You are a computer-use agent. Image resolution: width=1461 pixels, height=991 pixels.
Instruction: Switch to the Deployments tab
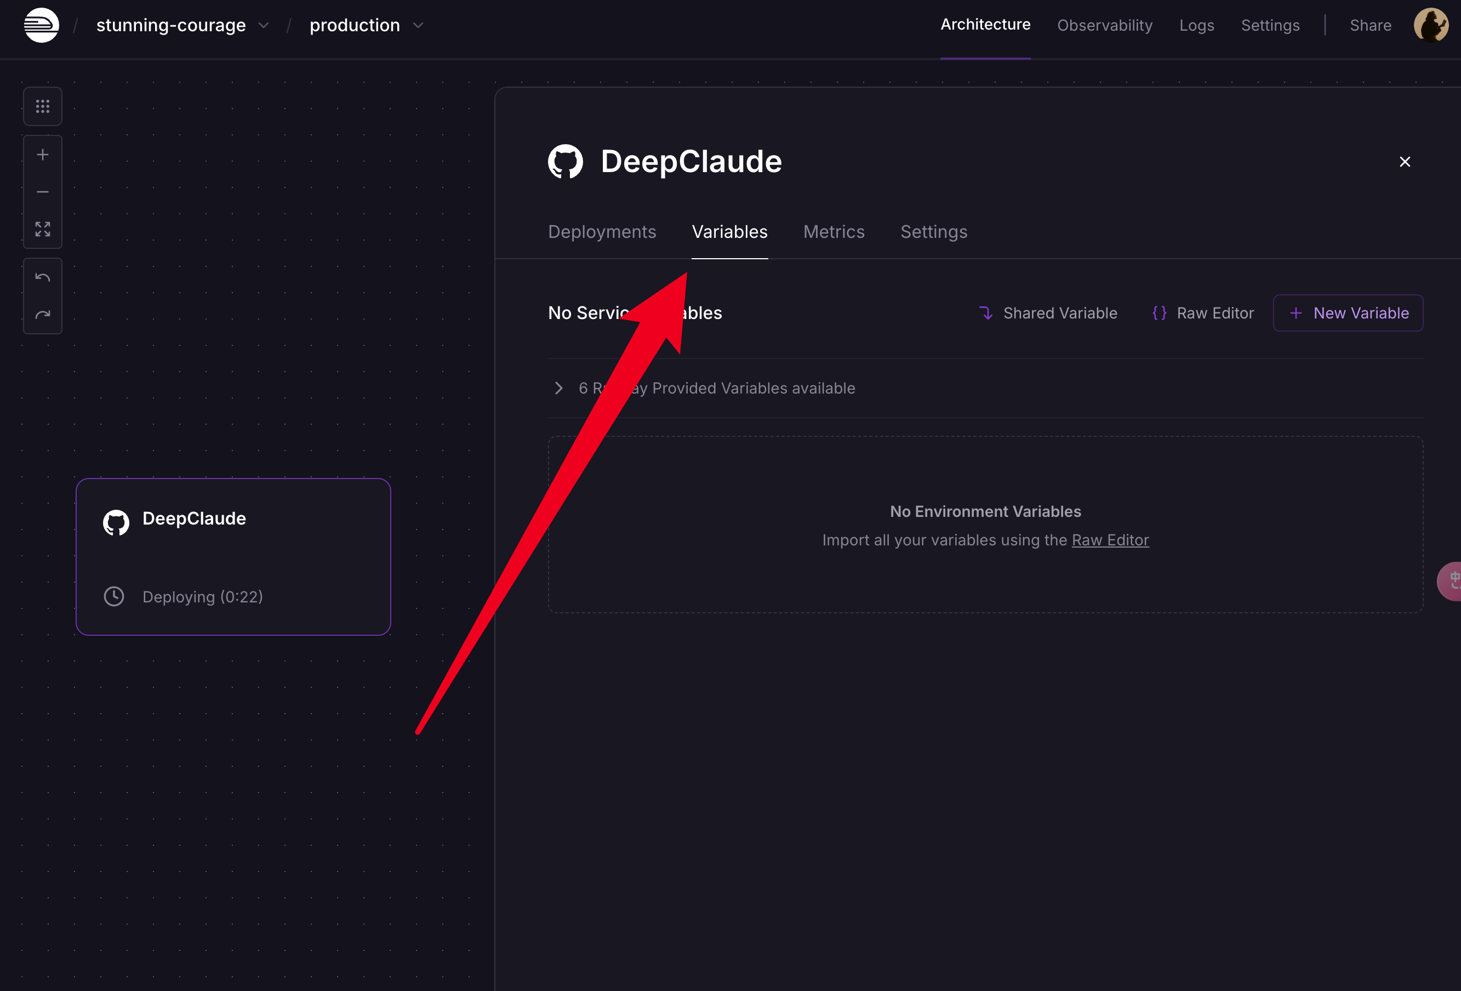click(x=602, y=231)
